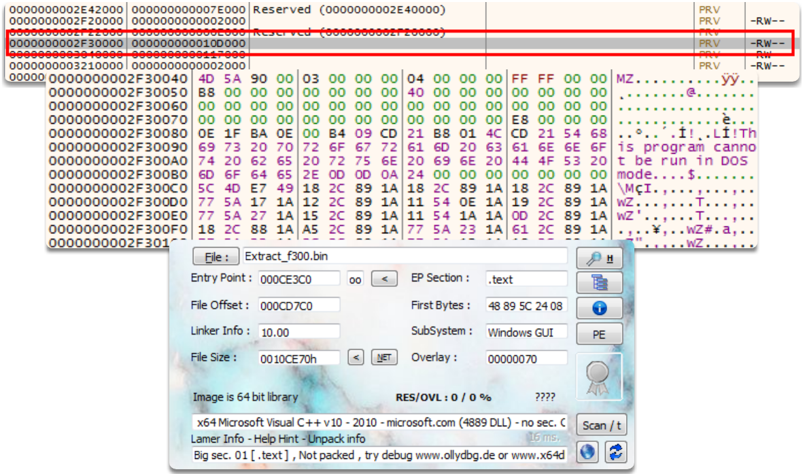Click the '<' button next to Entry Point
Viewport: 805px width, 474px height.
(x=384, y=279)
